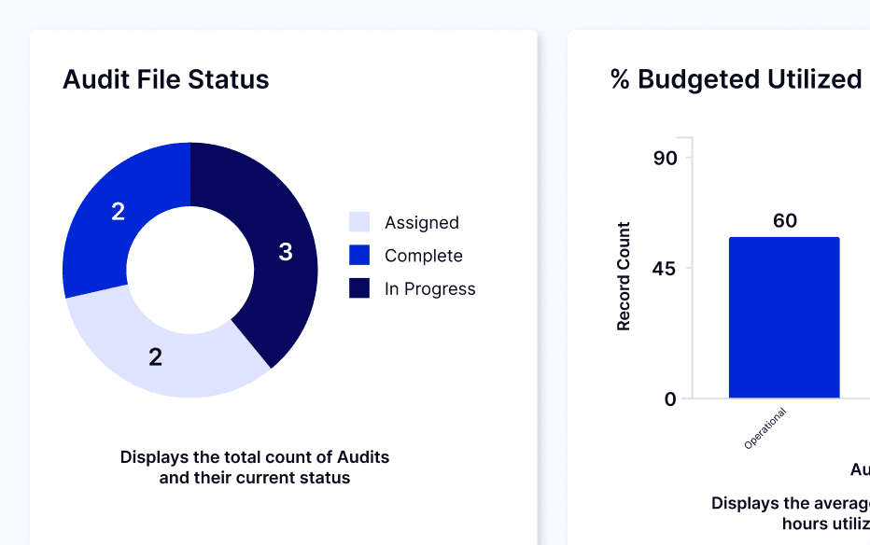
Task: Open the Audit File Status chart title
Action: tap(165, 79)
